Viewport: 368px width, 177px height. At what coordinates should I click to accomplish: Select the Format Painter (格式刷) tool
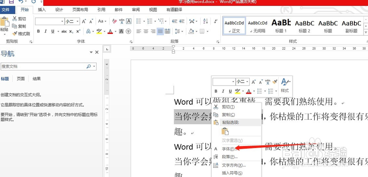(21, 34)
